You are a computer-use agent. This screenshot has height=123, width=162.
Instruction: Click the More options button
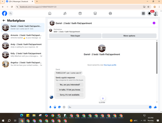coord(129,36)
